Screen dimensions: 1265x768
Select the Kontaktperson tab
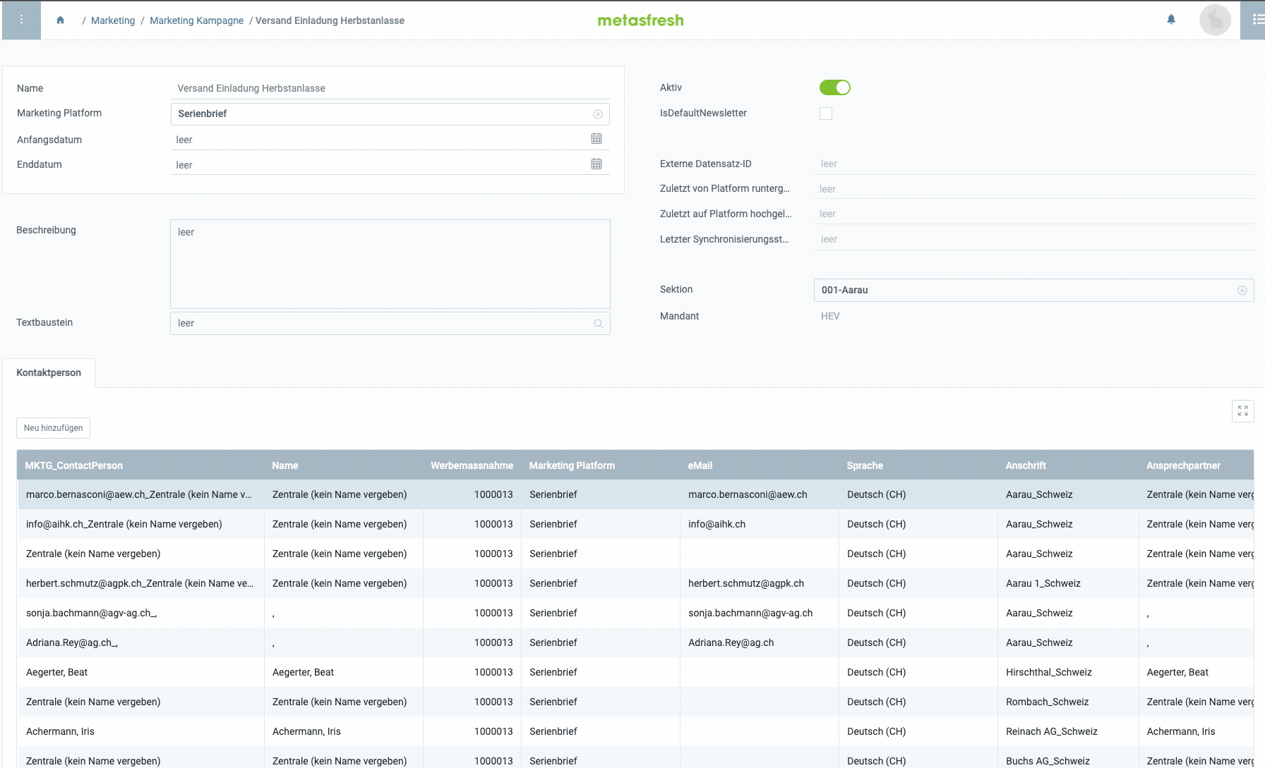[49, 373]
